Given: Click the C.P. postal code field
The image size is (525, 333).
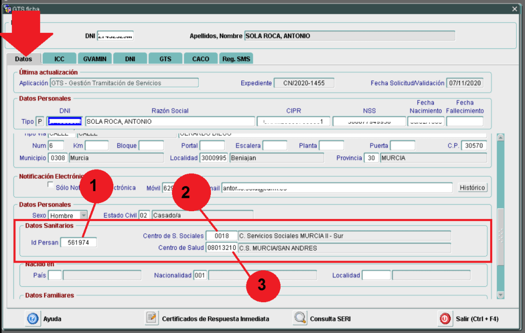Looking at the screenshot, I should click(473, 145).
